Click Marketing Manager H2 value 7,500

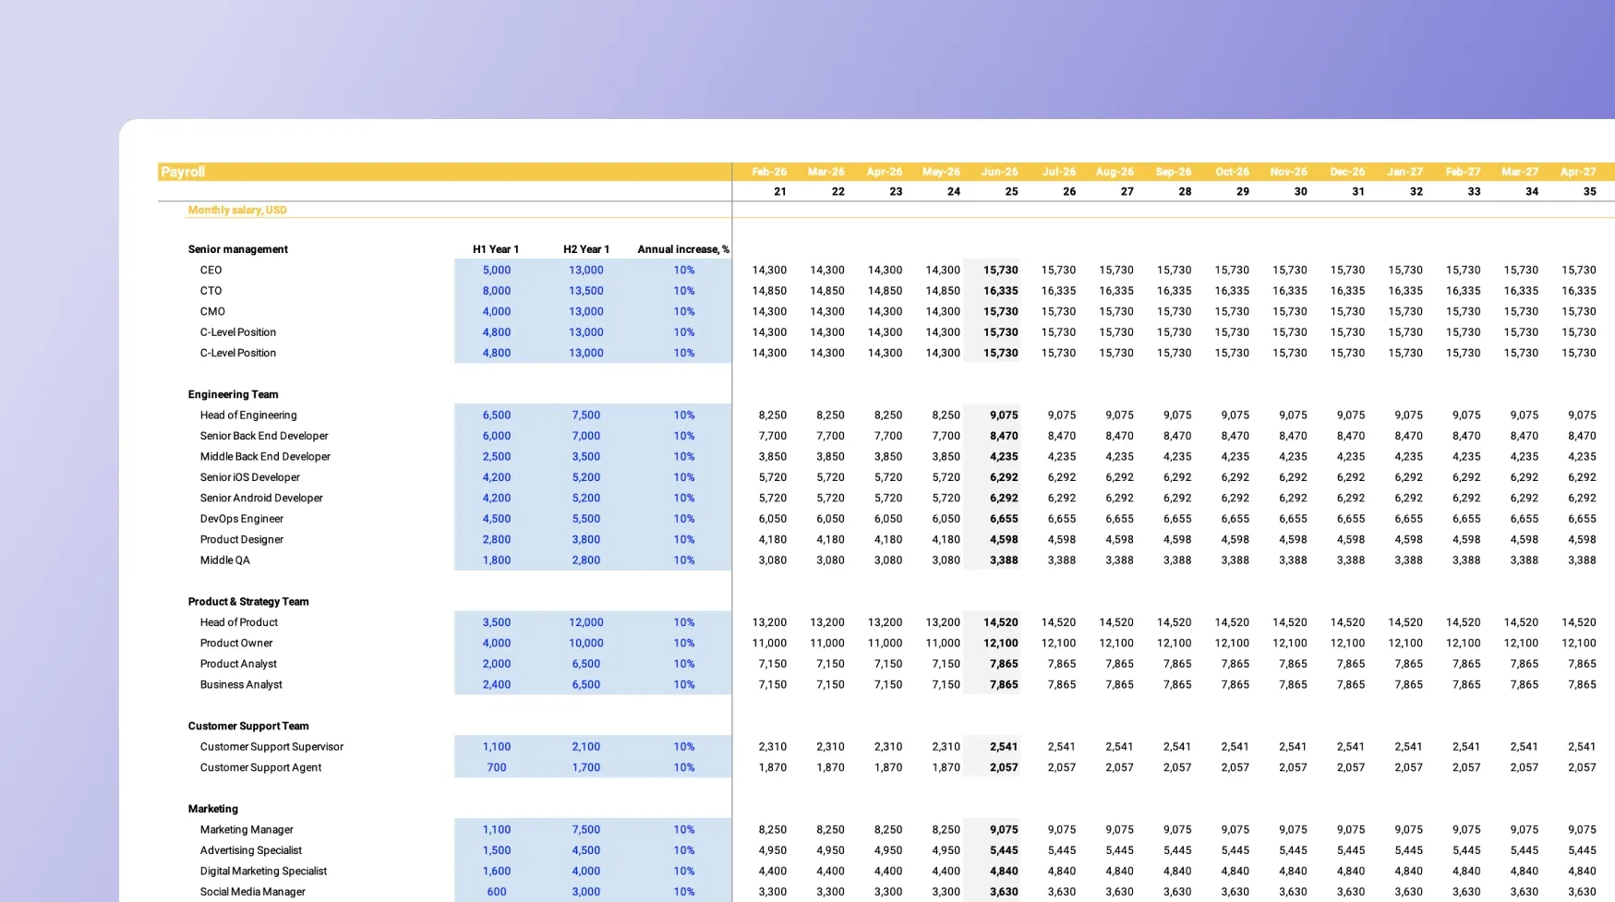(x=585, y=830)
